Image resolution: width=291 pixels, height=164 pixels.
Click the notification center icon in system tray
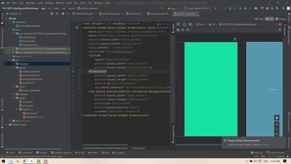[285, 161]
